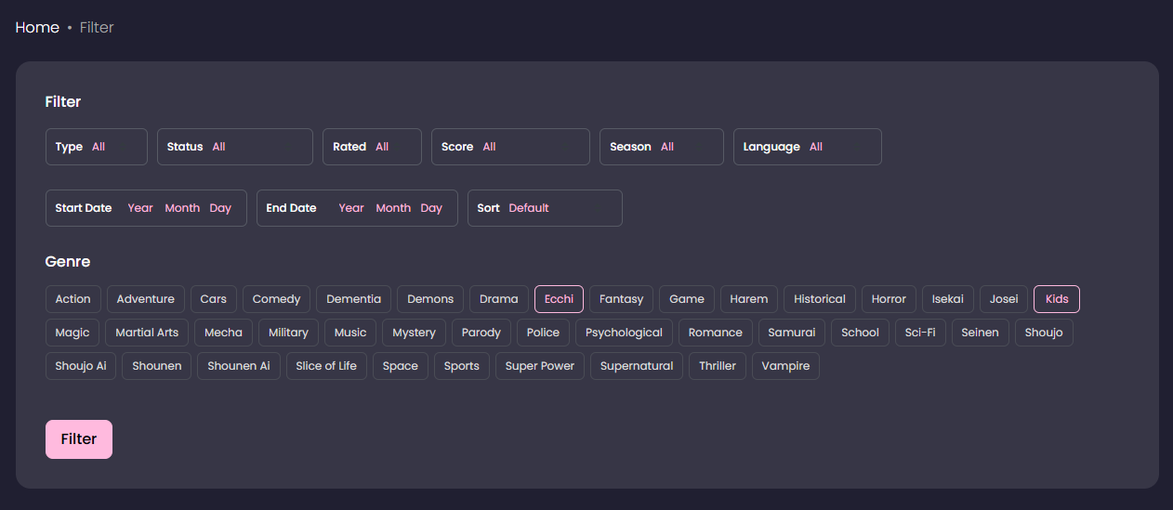Toggle the Parody genre tag
The width and height of the screenshot is (1173, 510).
(481, 333)
